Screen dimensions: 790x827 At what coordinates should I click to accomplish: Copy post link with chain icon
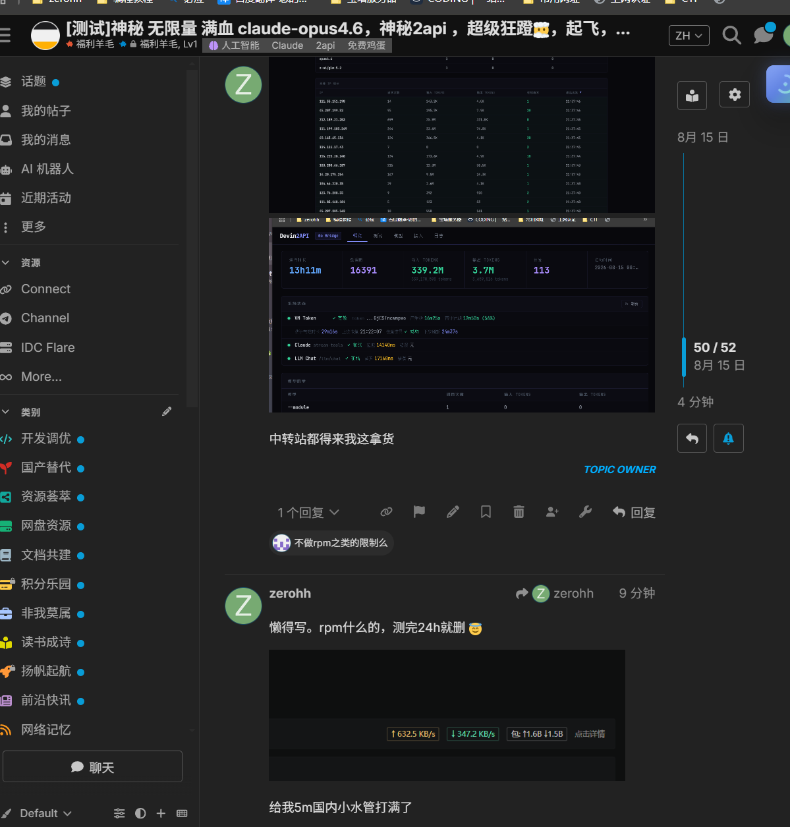[387, 512]
